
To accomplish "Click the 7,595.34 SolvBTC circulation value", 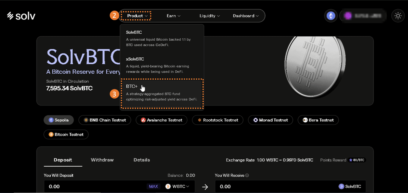I will [x=69, y=88].
